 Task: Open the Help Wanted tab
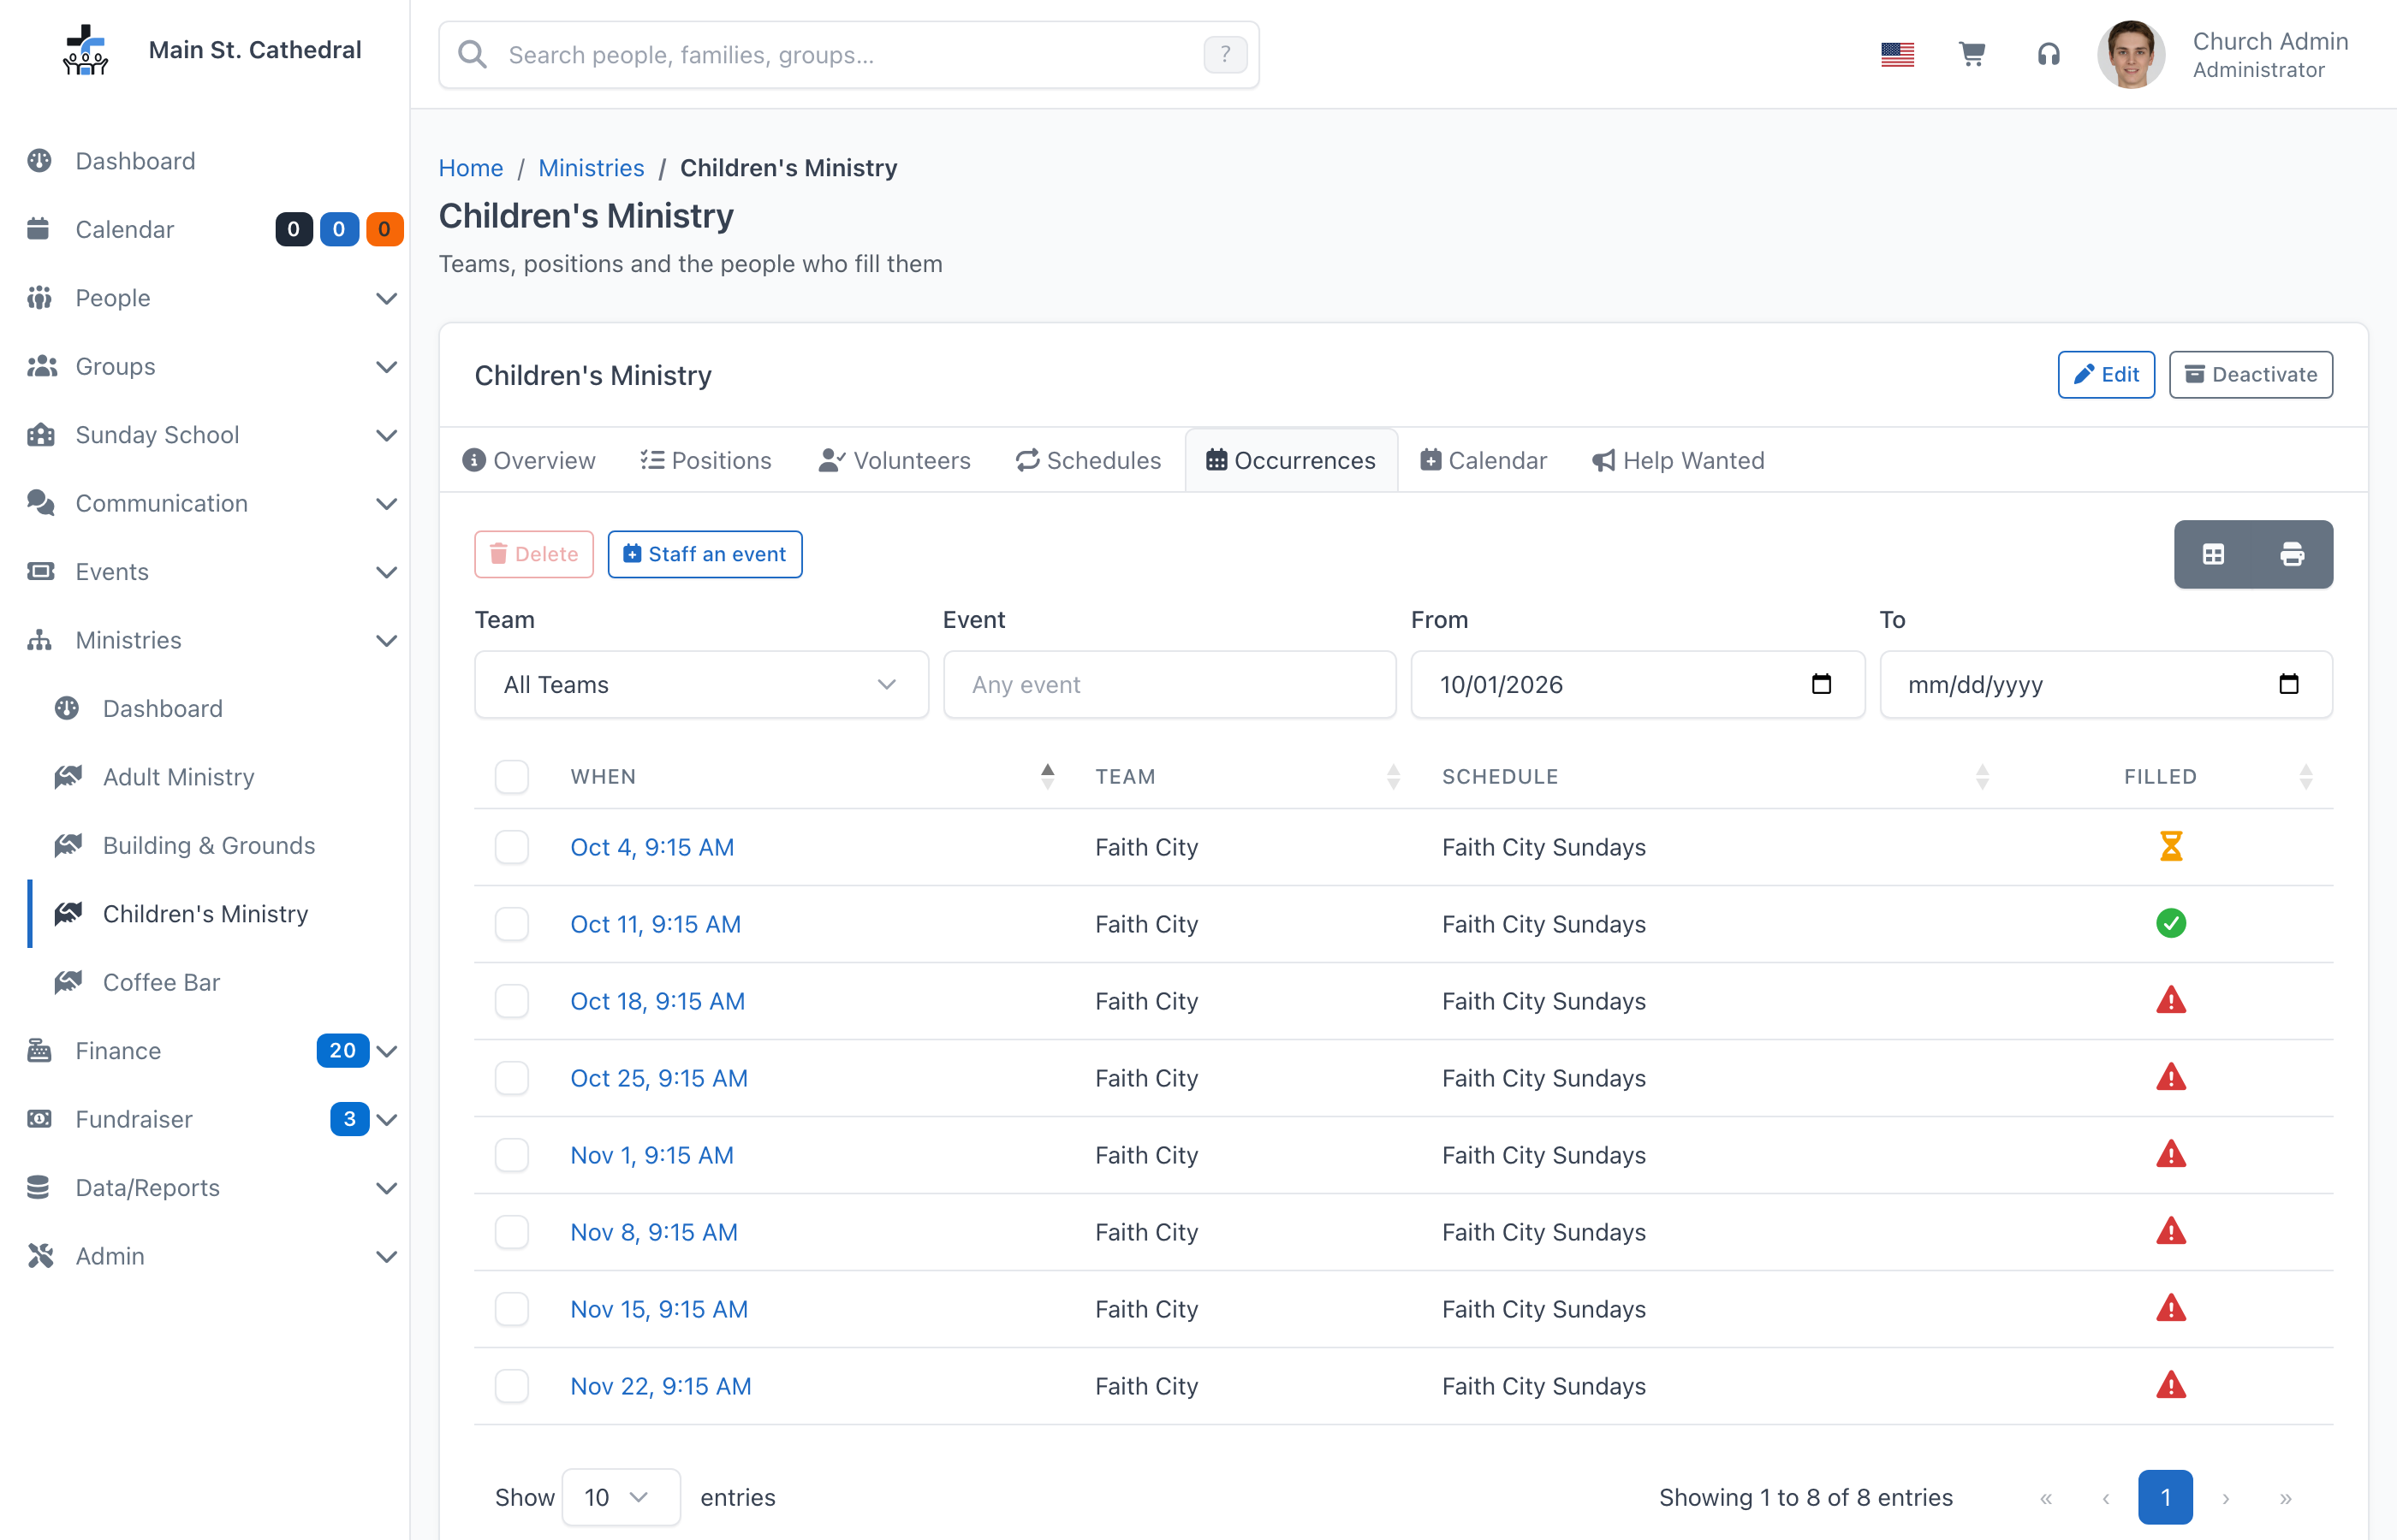point(1679,460)
